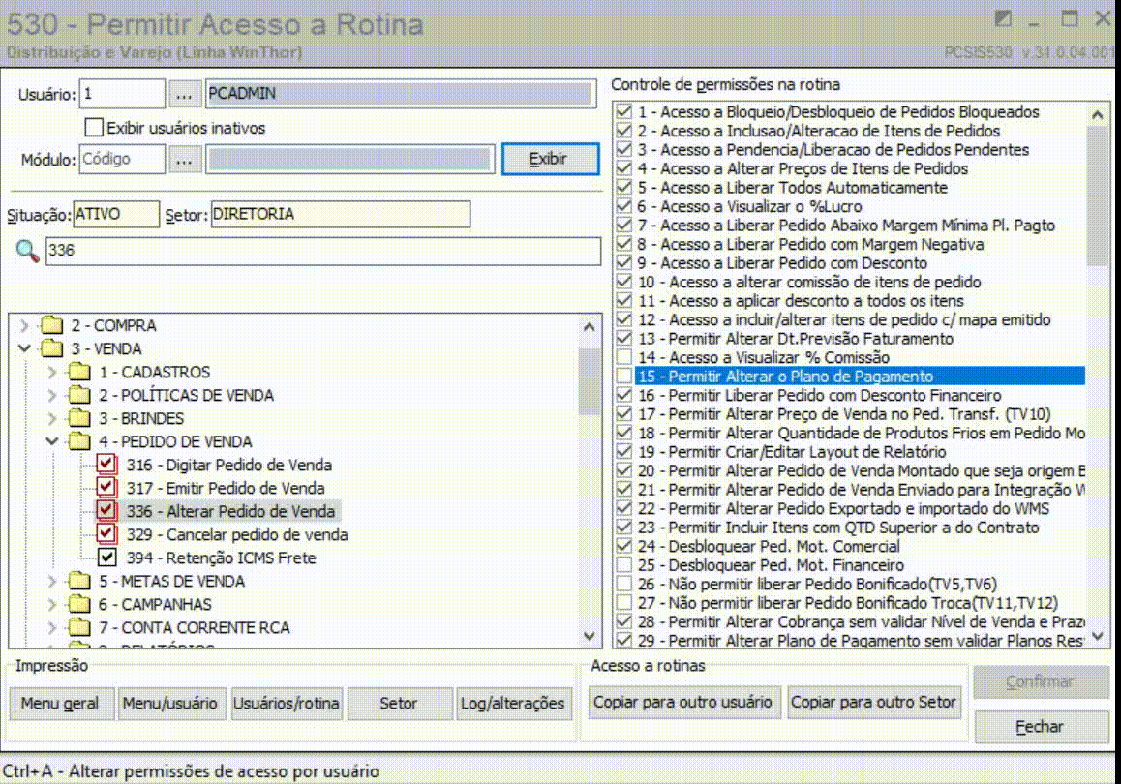Expand the 1 - CADASTROS node
This screenshot has width=1121, height=784.
[52, 373]
